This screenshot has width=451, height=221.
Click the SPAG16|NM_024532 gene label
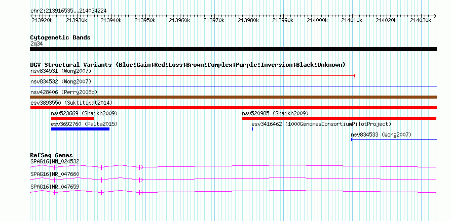tap(55, 162)
